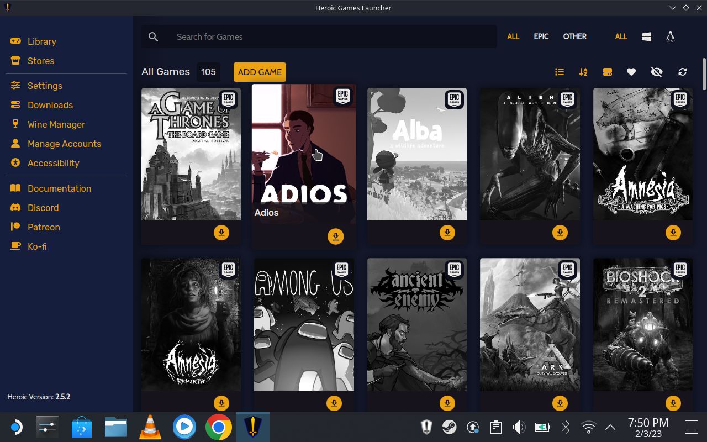Expand the hidden system tray icons
Viewport: 707px width, 442px height.
(610, 427)
